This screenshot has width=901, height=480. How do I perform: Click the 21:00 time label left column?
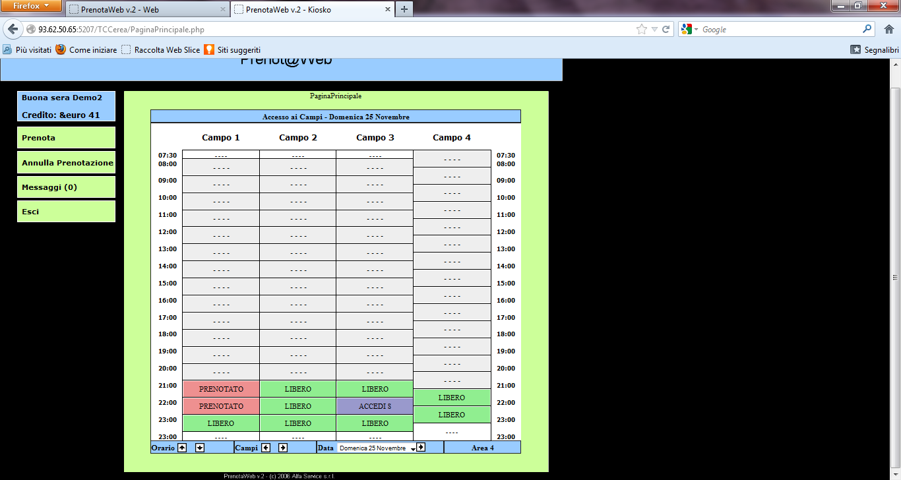pyautogui.click(x=168, y=386)
